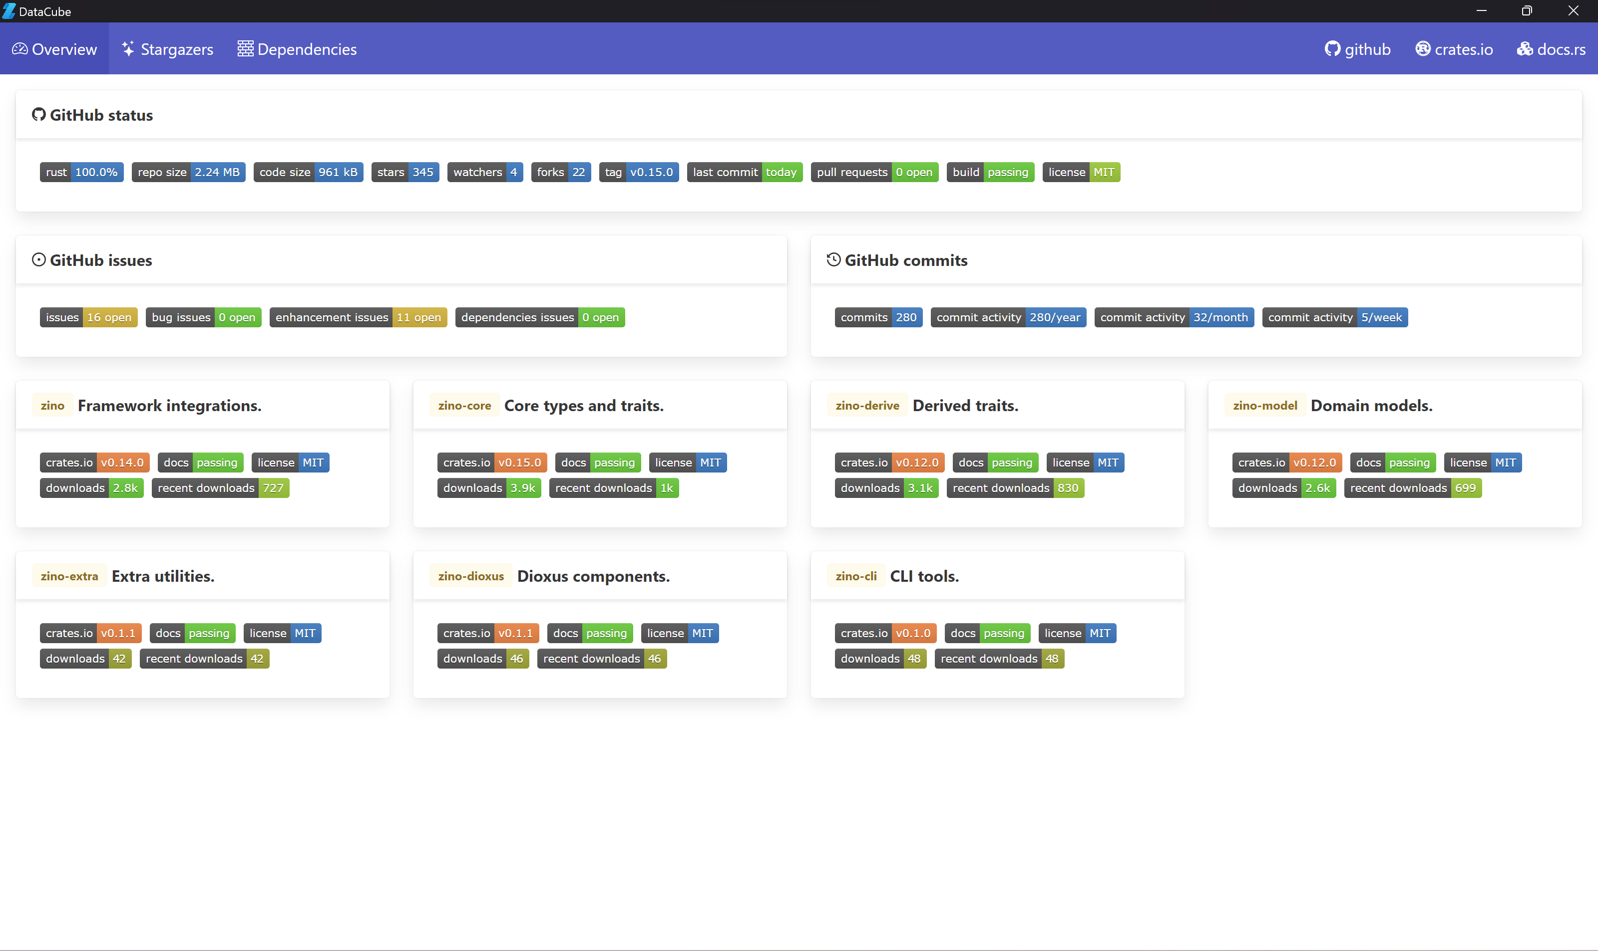Viewport: 1598px width, 951px height.
Task: Click the watchers 4 badge
Action: coord(485,172)
